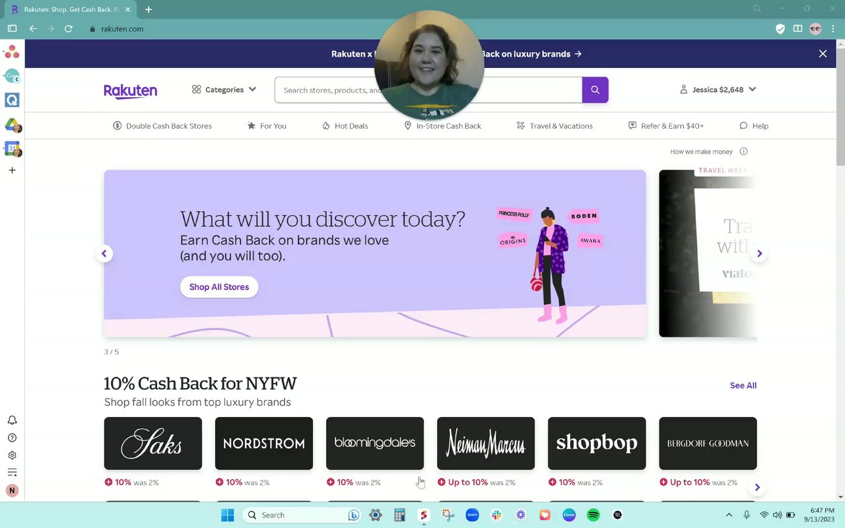The image size is (845, 528).
Task: Open Hot Deals
Action: (x=345, y=125)
